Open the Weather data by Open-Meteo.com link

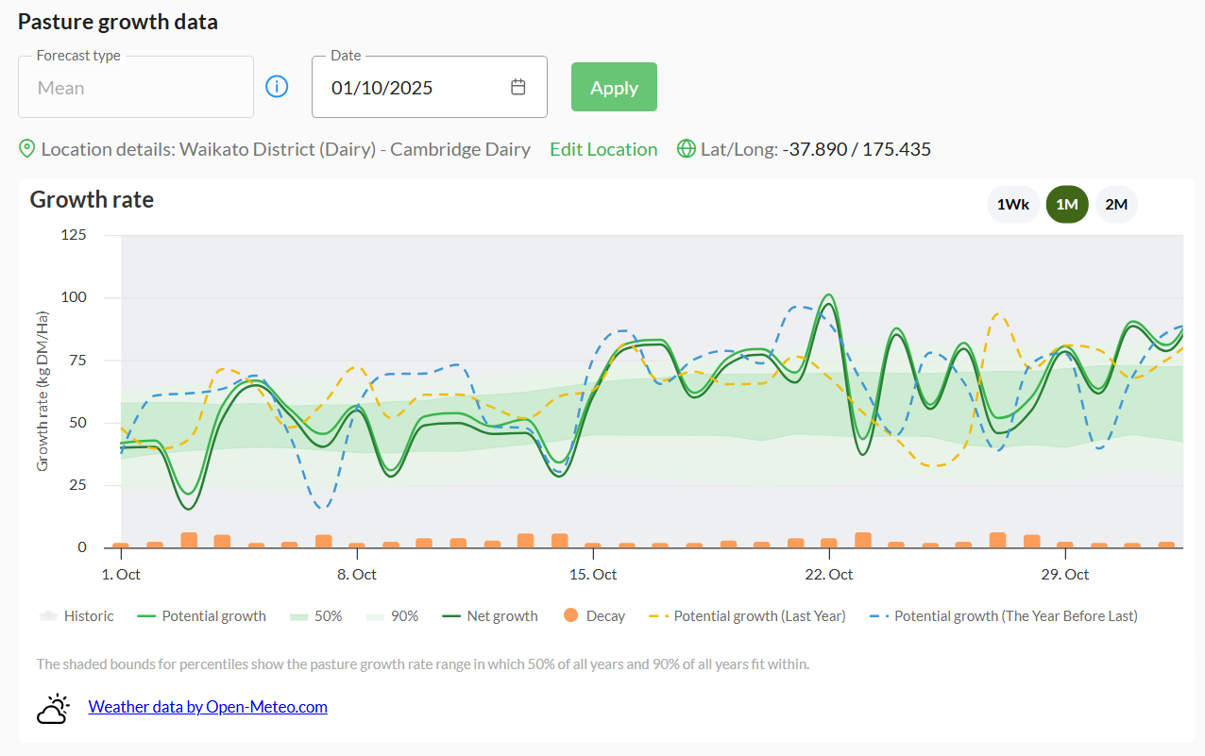click(208, 707)
